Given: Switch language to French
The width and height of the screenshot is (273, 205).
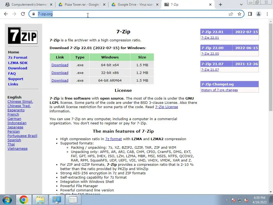Looking at the screenshot, I should [13, 114].
